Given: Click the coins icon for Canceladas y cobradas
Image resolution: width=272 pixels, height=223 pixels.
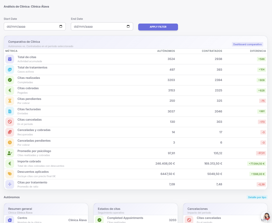Looking at the screenshot, I should point(10,132).
